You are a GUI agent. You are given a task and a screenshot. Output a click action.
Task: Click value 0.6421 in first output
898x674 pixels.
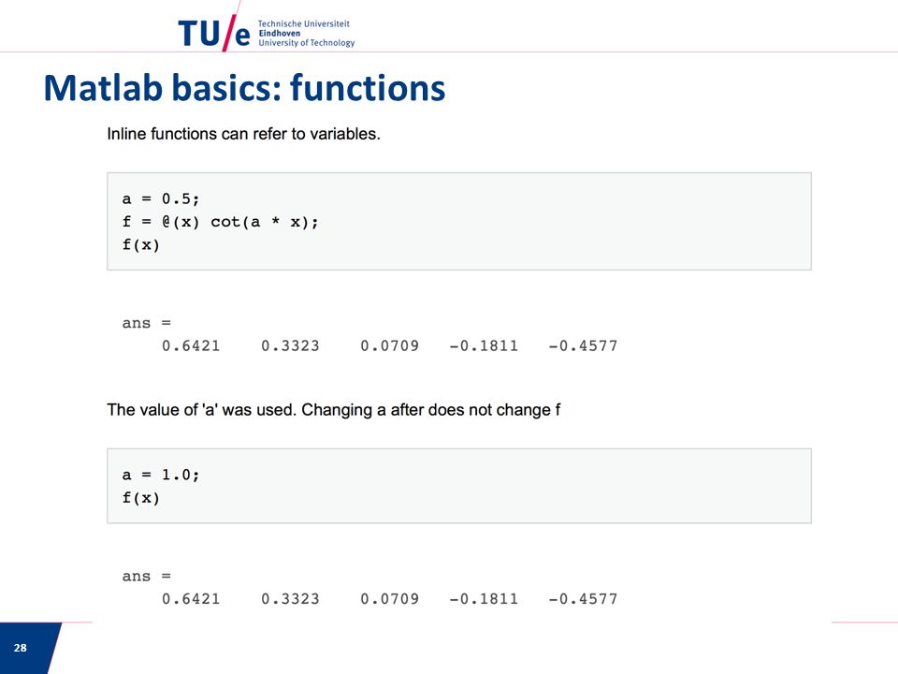(191, 345)
